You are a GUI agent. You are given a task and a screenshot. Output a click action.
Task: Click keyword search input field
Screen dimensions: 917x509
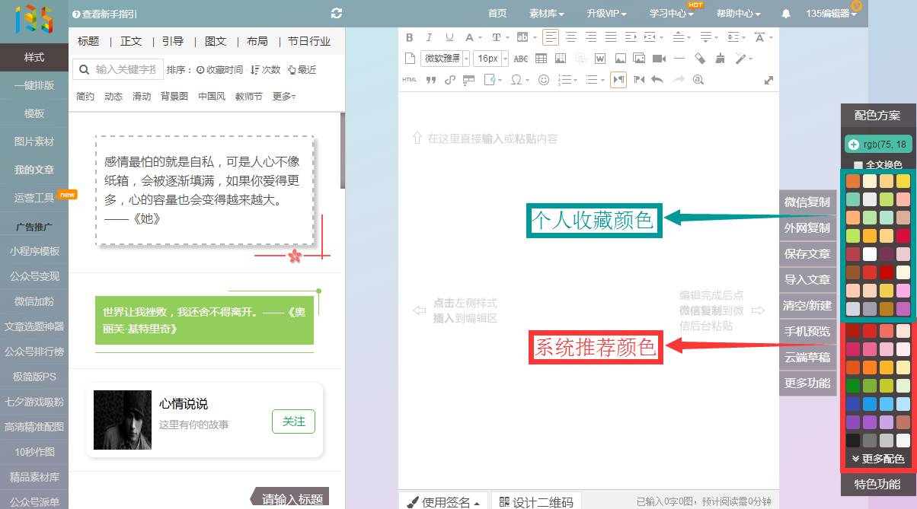tap(126, 69)
